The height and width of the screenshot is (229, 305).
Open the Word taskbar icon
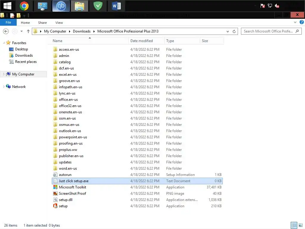[116, 6]
